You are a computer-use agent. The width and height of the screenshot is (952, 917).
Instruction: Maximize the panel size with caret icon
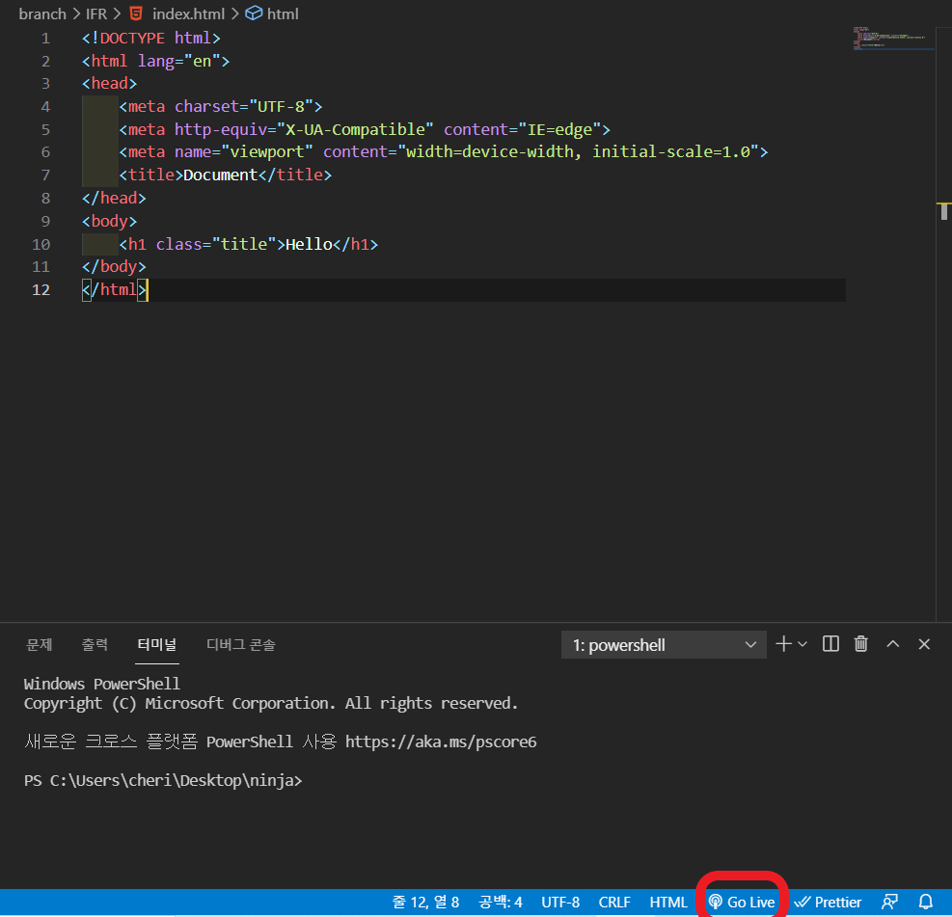click(x=892, y=644)
